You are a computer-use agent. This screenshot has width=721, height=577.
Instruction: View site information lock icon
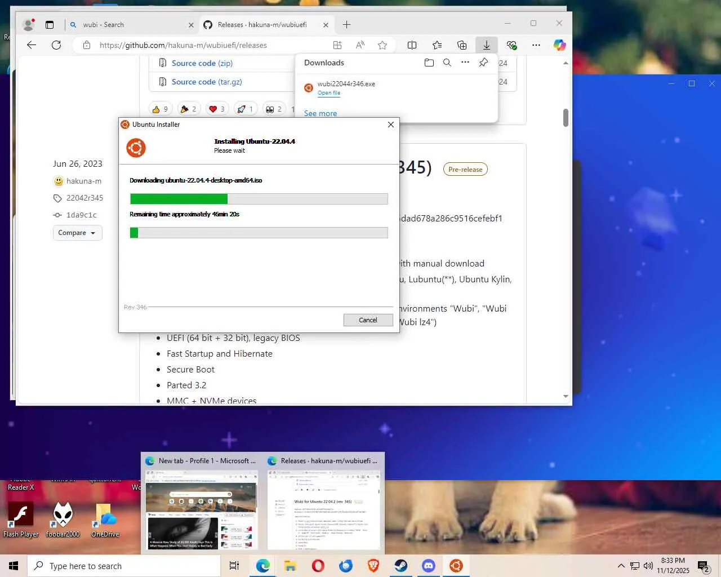coord(87,45)
